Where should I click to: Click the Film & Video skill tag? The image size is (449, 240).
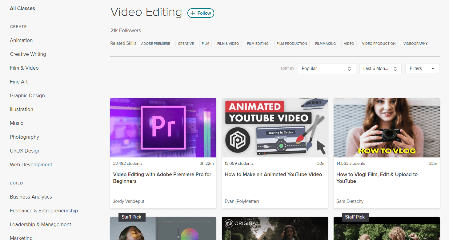click(x=228, y=44)
